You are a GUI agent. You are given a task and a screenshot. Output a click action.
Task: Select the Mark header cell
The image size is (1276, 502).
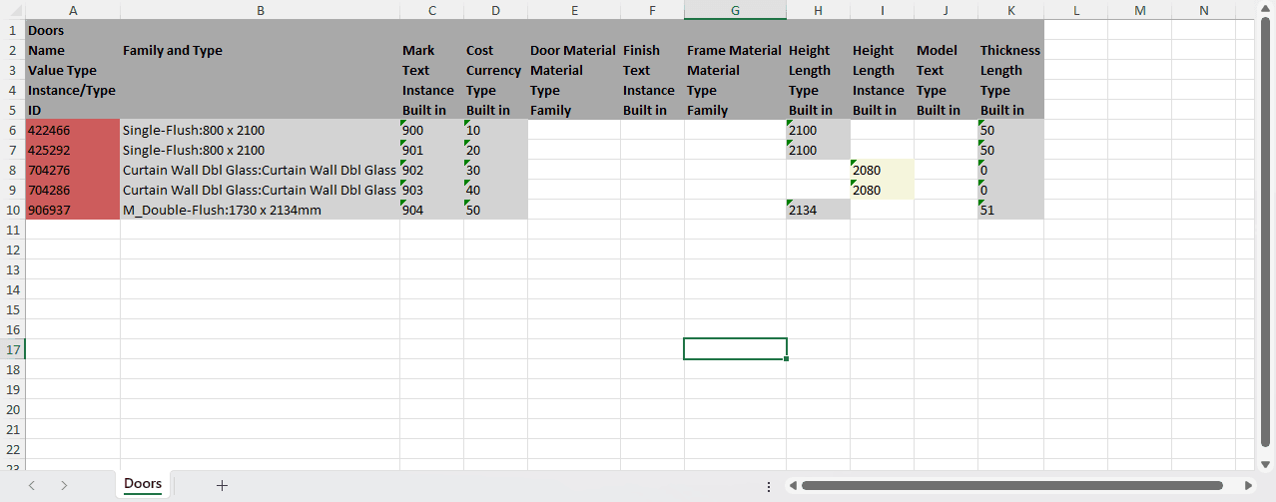point(431,50)
